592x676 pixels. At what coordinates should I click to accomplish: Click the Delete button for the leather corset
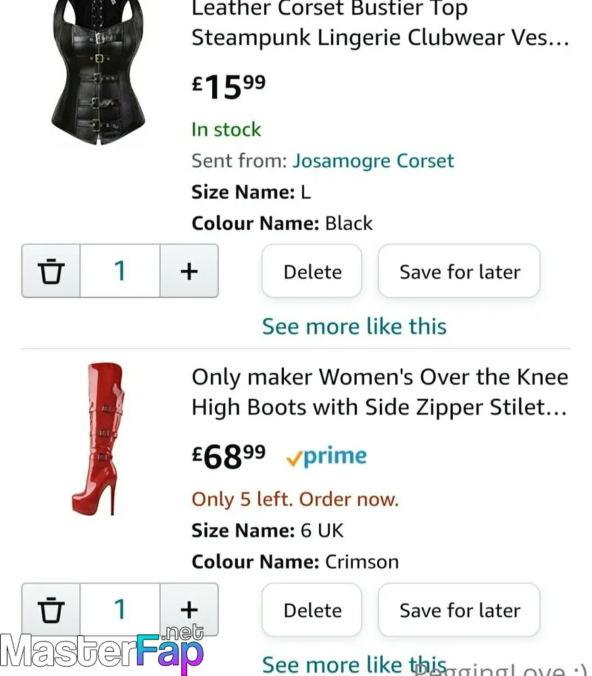click(312, 271)
